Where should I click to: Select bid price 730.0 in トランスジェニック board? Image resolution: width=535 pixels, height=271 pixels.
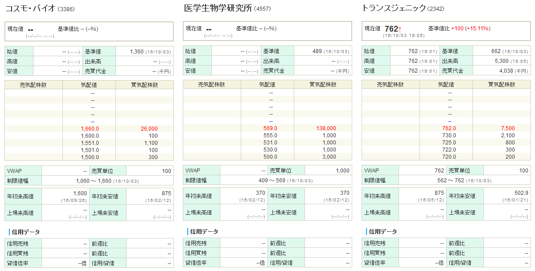pyautogui.click(x=449, y=135)
